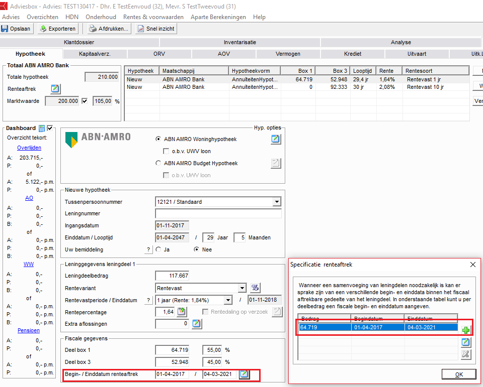The height and width of the screenshot is (387, 483).
Task: Toggle the Dashboard checkbox
Action: click(50, 128)
